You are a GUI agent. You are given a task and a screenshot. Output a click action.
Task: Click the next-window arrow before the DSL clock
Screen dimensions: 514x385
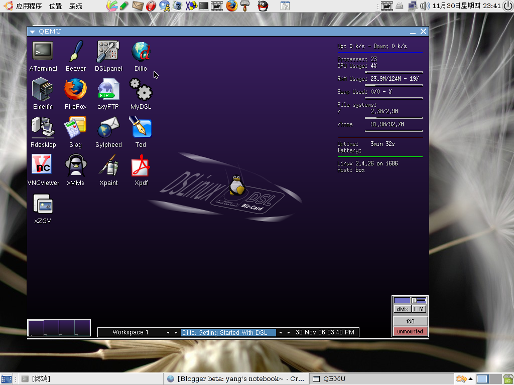pos(289,333)
